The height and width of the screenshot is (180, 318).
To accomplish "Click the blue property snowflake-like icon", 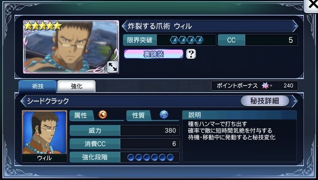I will pyautogui.click(x=164, y=115).
